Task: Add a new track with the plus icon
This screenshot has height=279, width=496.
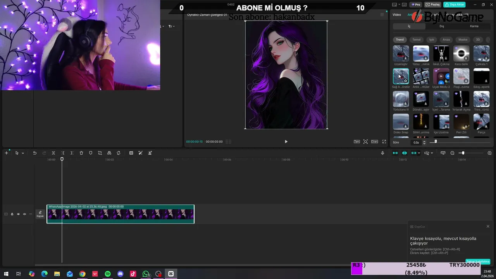Action: (6, 153)
